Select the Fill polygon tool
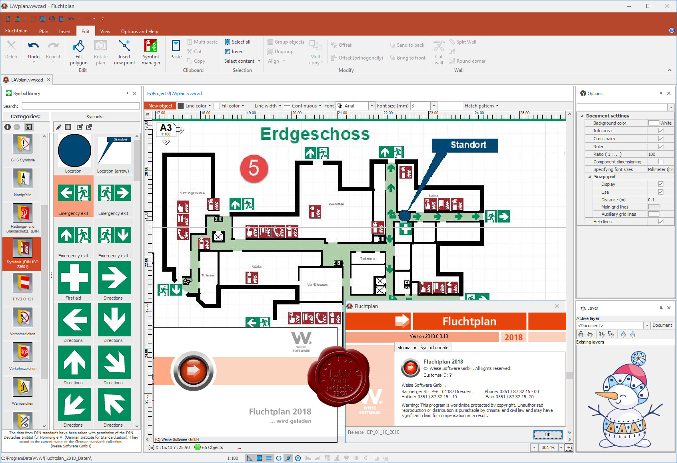This screenshot has height=463, width=677. click(79, 52)
